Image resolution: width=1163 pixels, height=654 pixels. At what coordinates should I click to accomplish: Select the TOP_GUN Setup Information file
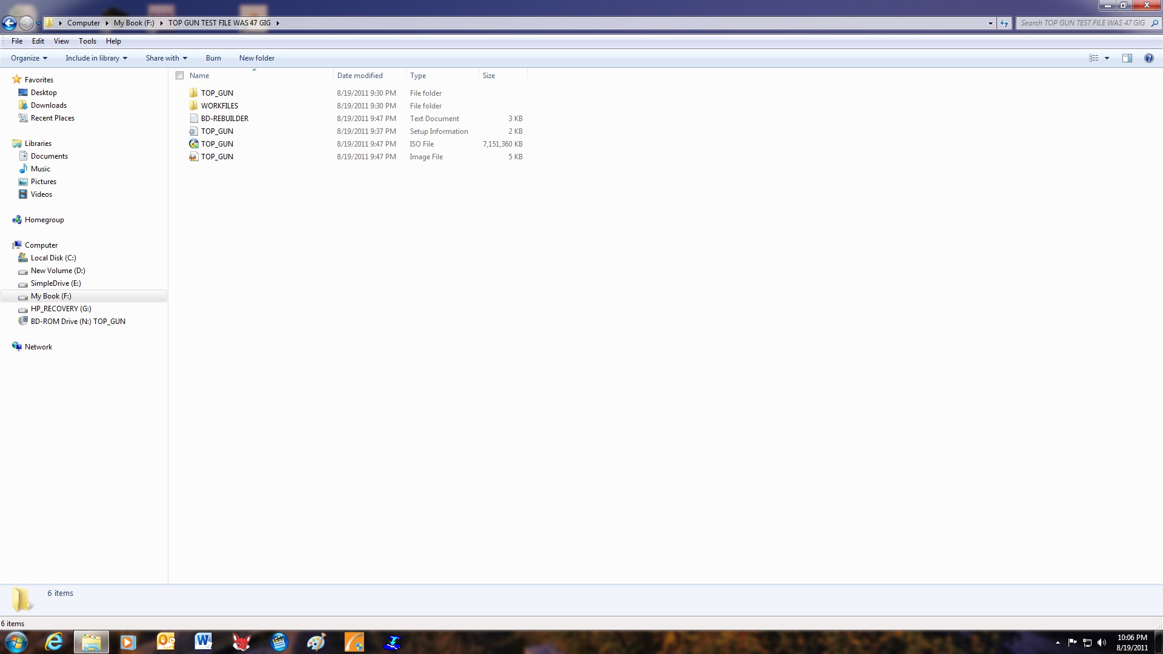click(x=217, y=131)
